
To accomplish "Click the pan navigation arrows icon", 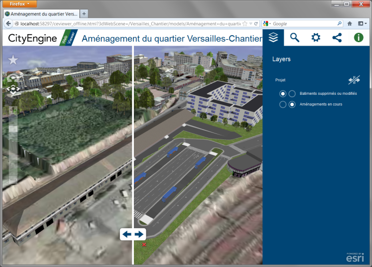I will coord(13,89).
